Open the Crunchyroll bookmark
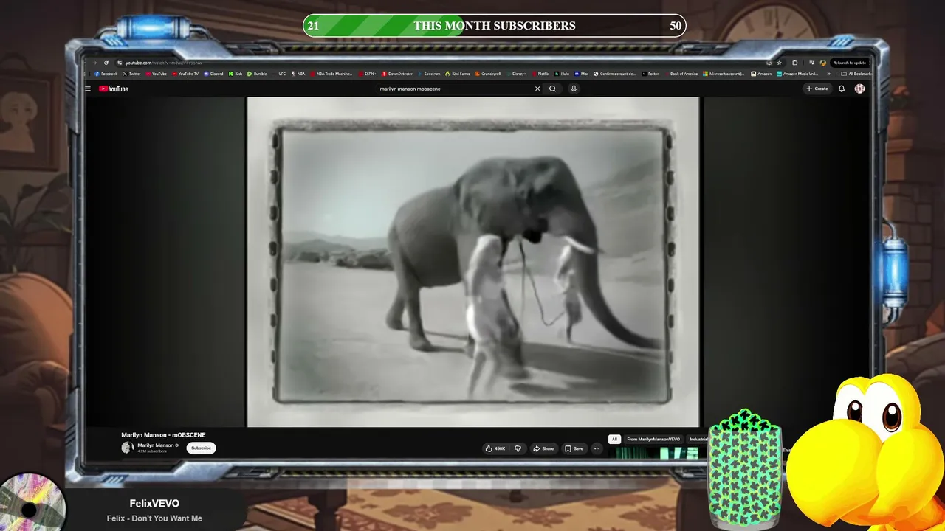The width and height of the screenshot is (945, 531). [488, 74]
